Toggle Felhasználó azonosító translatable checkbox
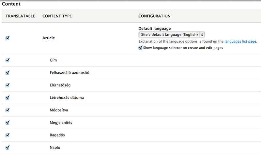 8,72
